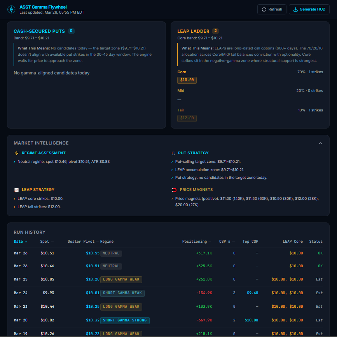Click the Refresh button
Viewport: 337px width, 337px height.
[x=272, y=9]
